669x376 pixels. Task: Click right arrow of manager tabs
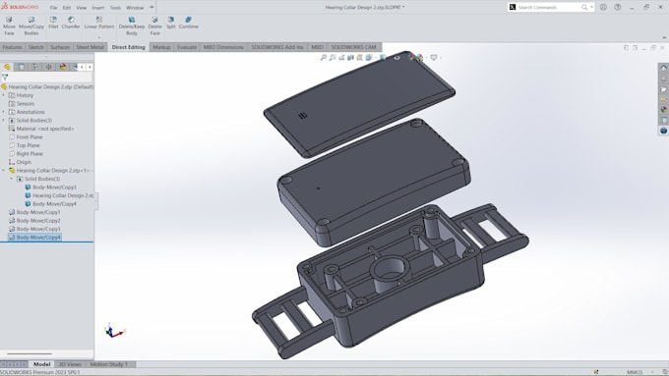coord(90,67)
